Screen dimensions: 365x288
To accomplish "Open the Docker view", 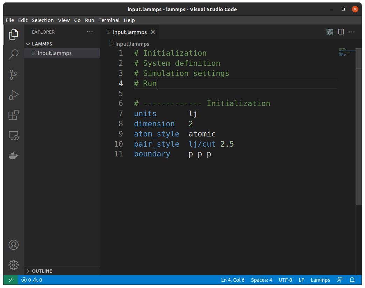I will pyautogui.click(x=14, y=155).
